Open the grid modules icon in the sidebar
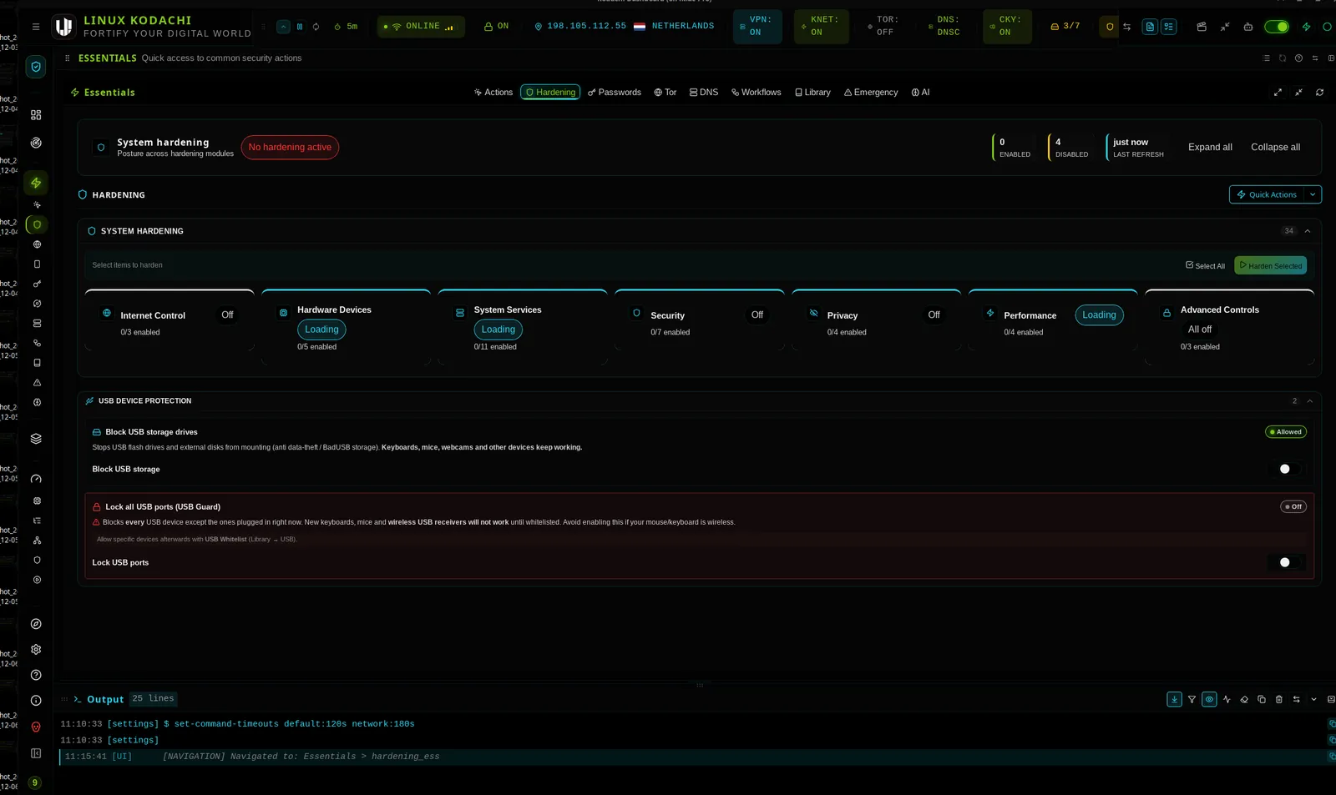 point(36,115)
